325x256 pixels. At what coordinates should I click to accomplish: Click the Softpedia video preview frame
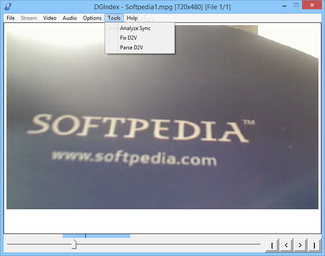162,117
